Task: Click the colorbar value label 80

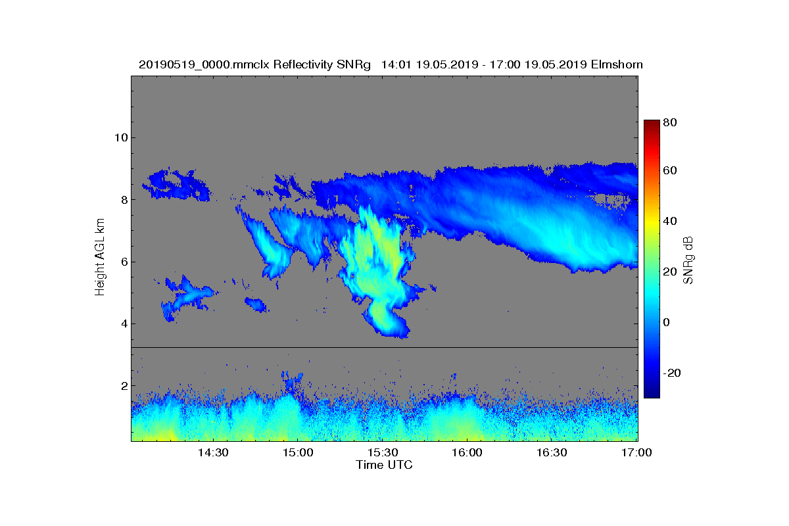Action: pyautogui.click(x=670, y=122)
